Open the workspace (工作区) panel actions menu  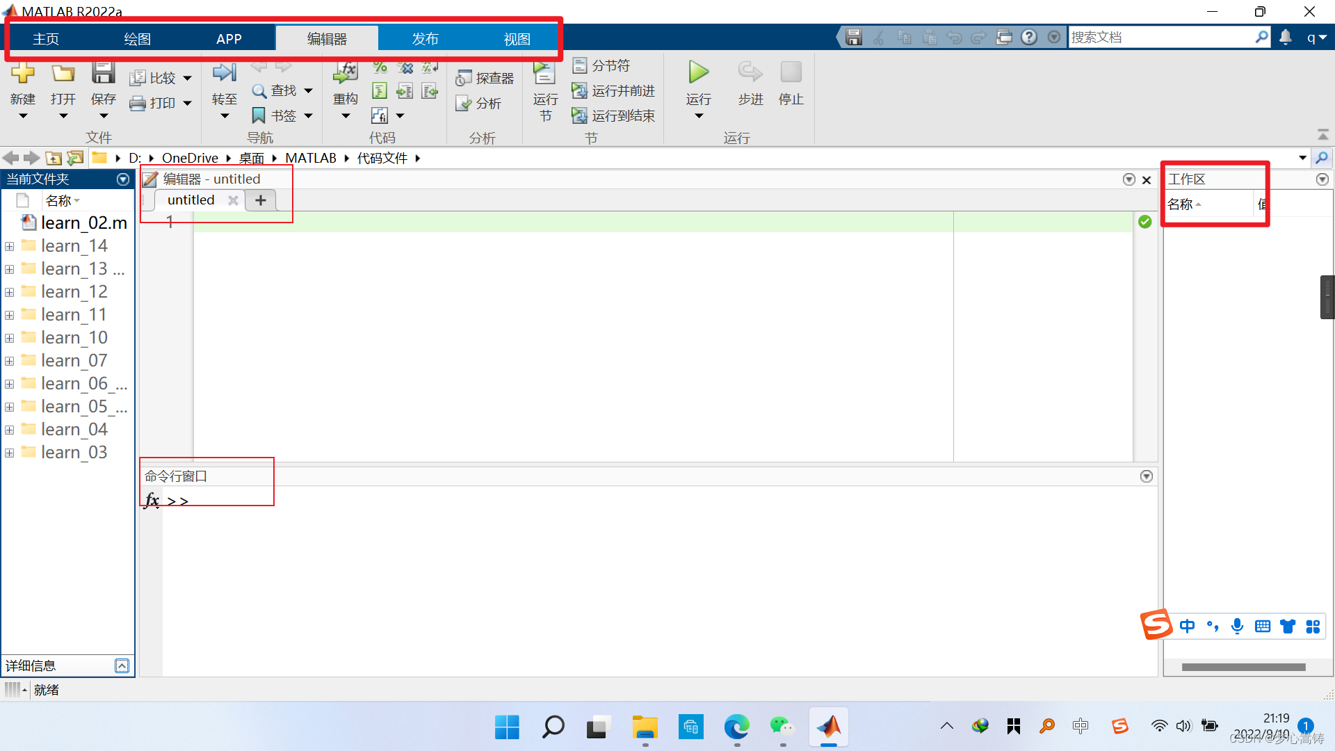tap(1322, 179)
